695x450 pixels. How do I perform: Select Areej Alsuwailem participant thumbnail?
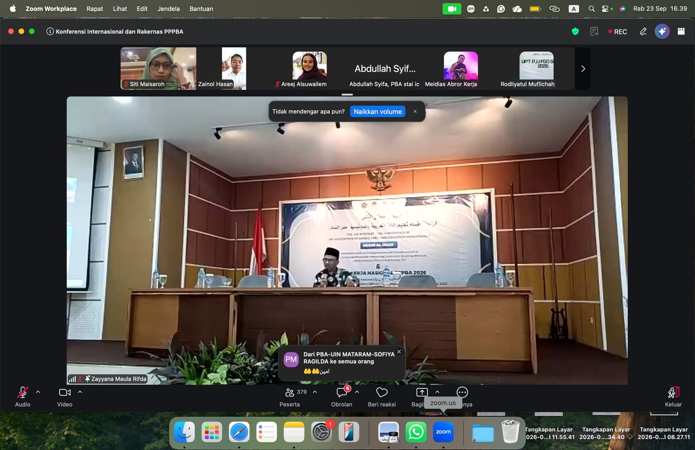pyautogui.click(x=309, y=69)
